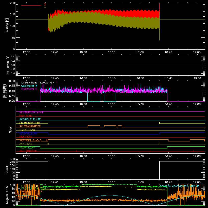Click the 200 tick on Pointing axis

tap(12, 3)
